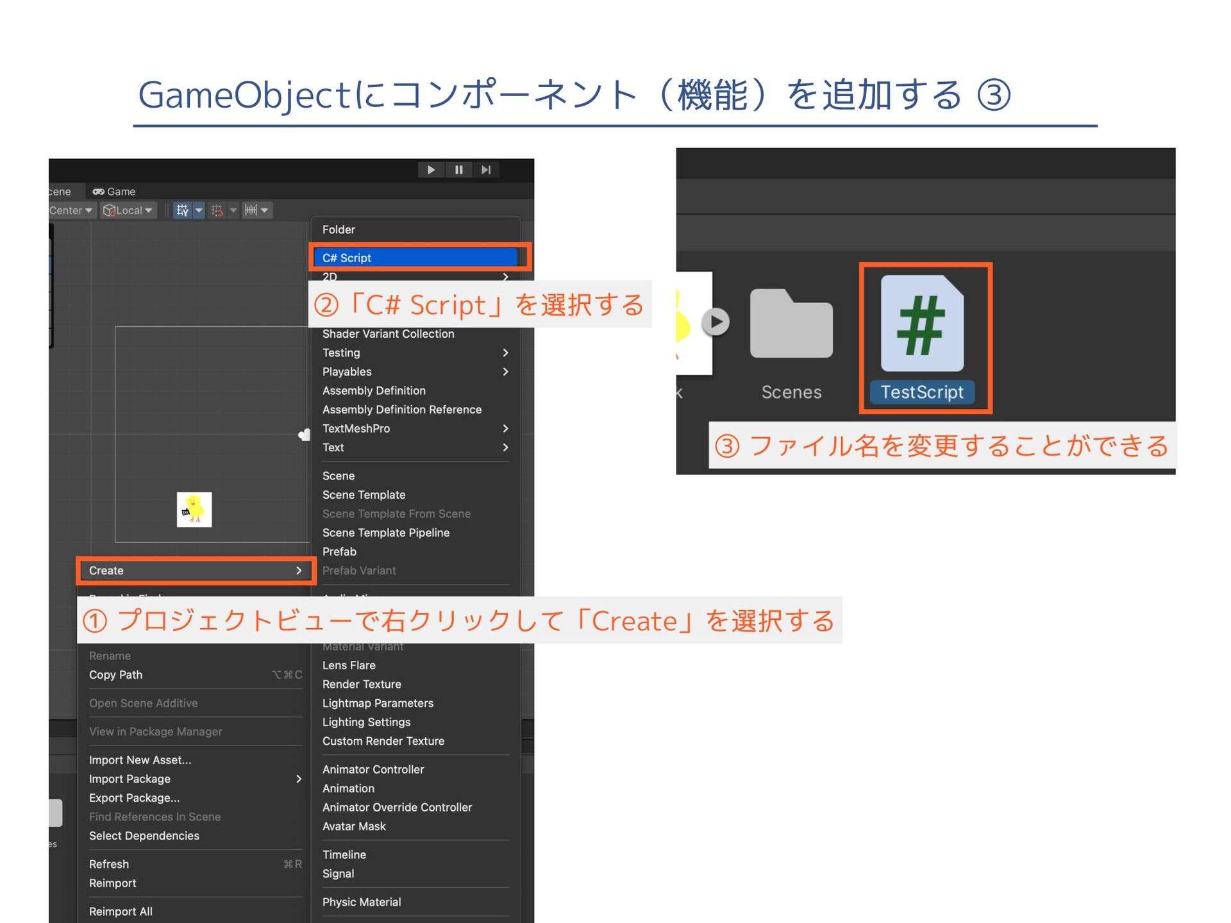Open the Center pivot dropdown
Viewport: 1231px width, 923px height.
point(71,210)
